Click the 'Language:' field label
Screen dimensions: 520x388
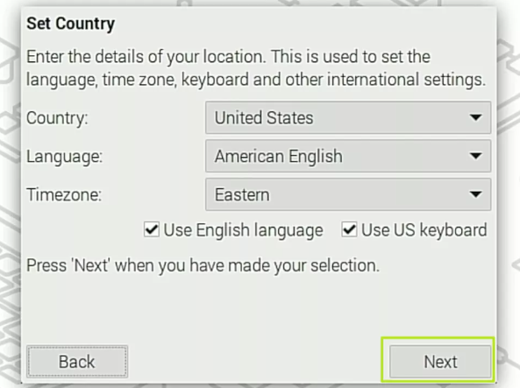(64, 157)
